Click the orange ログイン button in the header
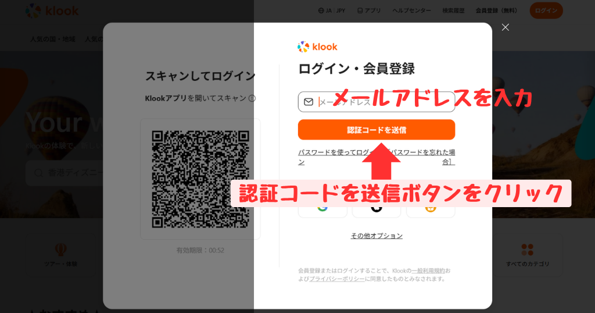Image resolution: width=595 pixels, height=313 pixels. coord(546,10)
